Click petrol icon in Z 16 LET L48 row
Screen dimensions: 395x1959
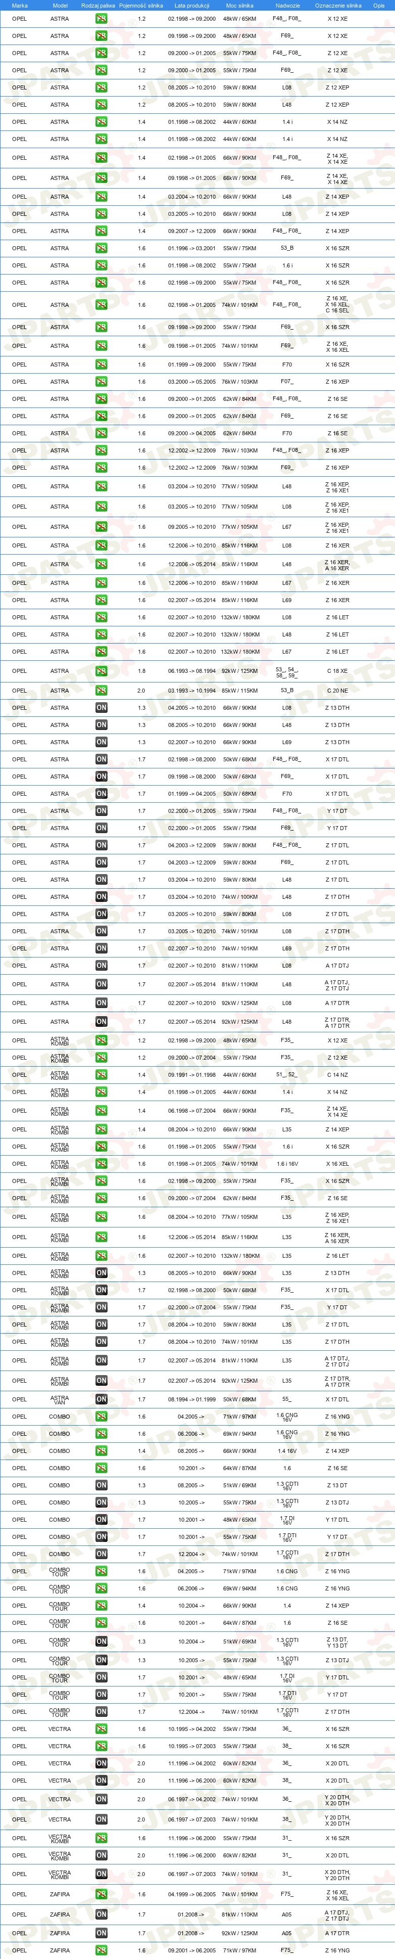[101, 634]
